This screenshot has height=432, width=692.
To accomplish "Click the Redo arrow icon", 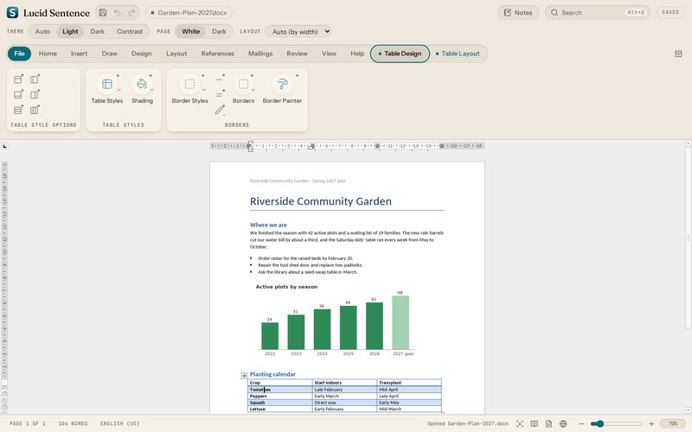I will click(131, 12).
